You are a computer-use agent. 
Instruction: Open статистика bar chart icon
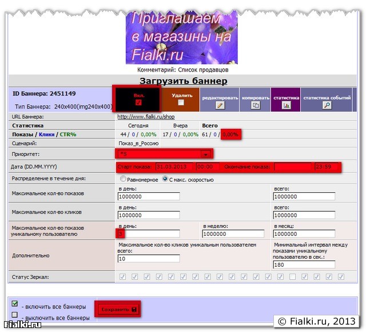pyautogui.click(x=287, y=105)
